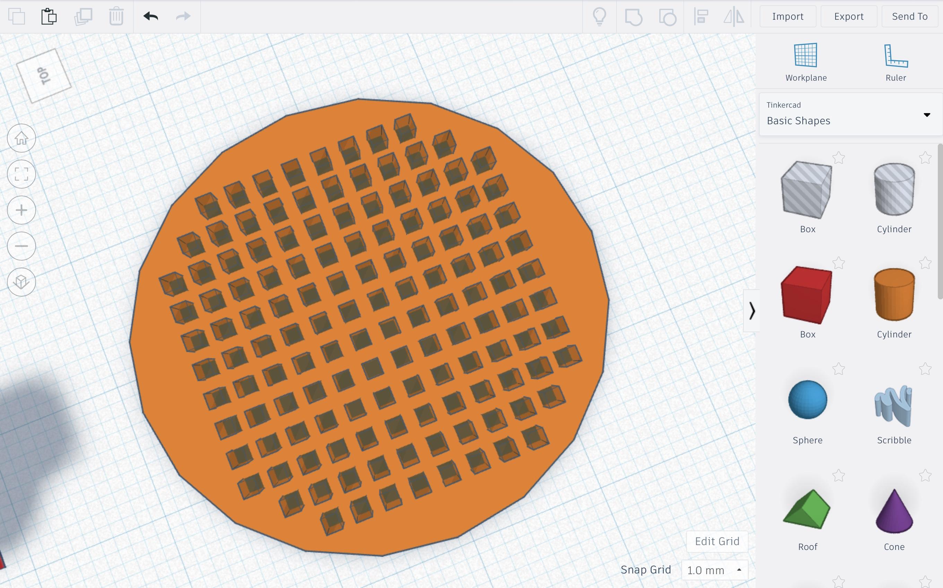Click the Group shapes icon
The height and width of the screenshot is (588, 943).
point(634,17)
